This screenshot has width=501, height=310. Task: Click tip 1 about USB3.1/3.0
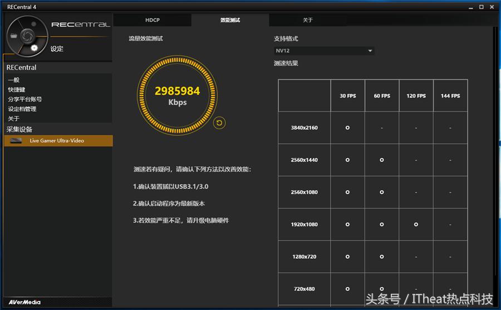click(x=171, y=187)
